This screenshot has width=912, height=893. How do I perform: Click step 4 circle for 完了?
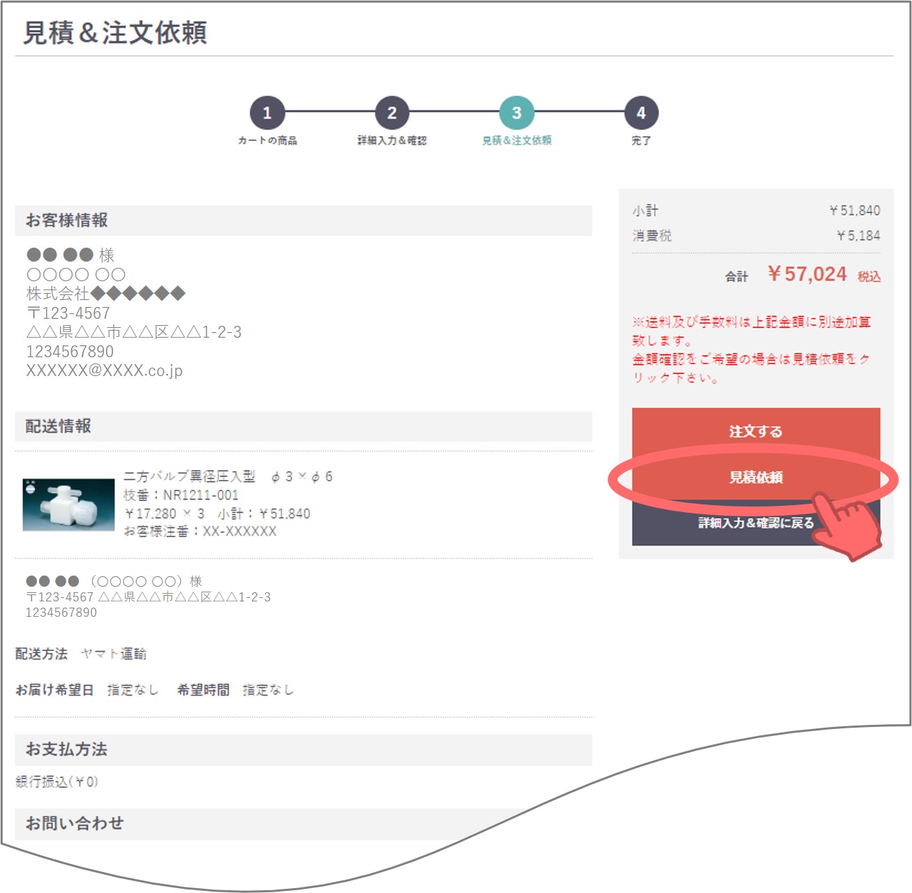(x=641, y=113)
